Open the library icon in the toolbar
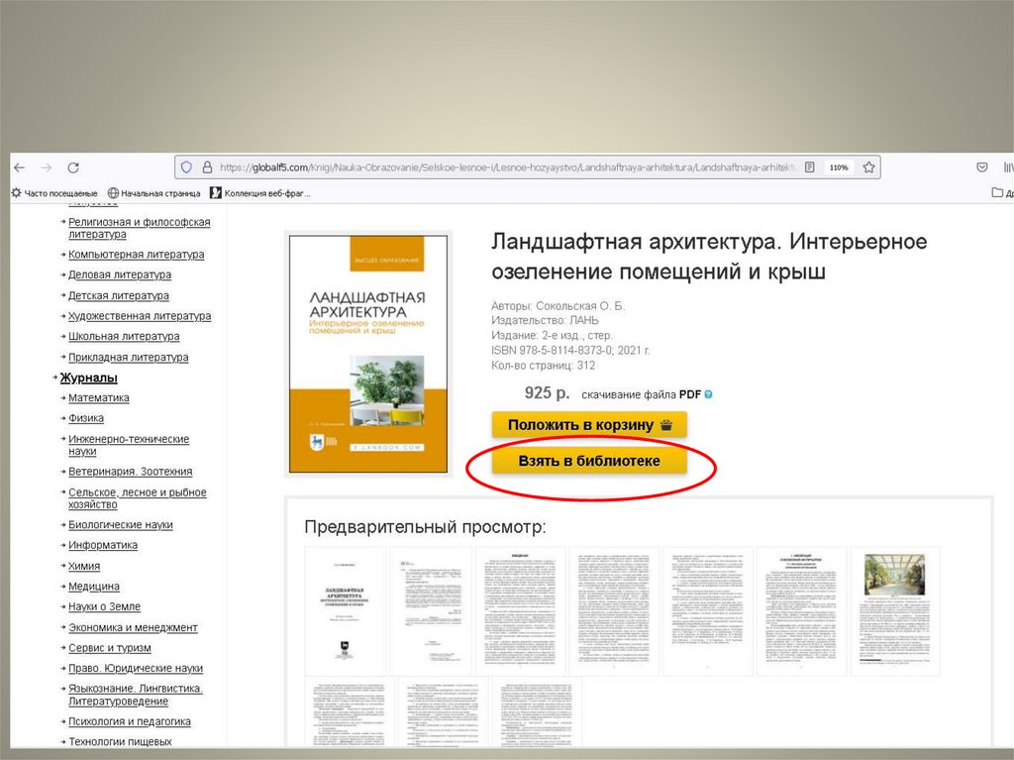Viewport: 1014px width, 760px height. pyautogui.click(x=1008, y=167)
